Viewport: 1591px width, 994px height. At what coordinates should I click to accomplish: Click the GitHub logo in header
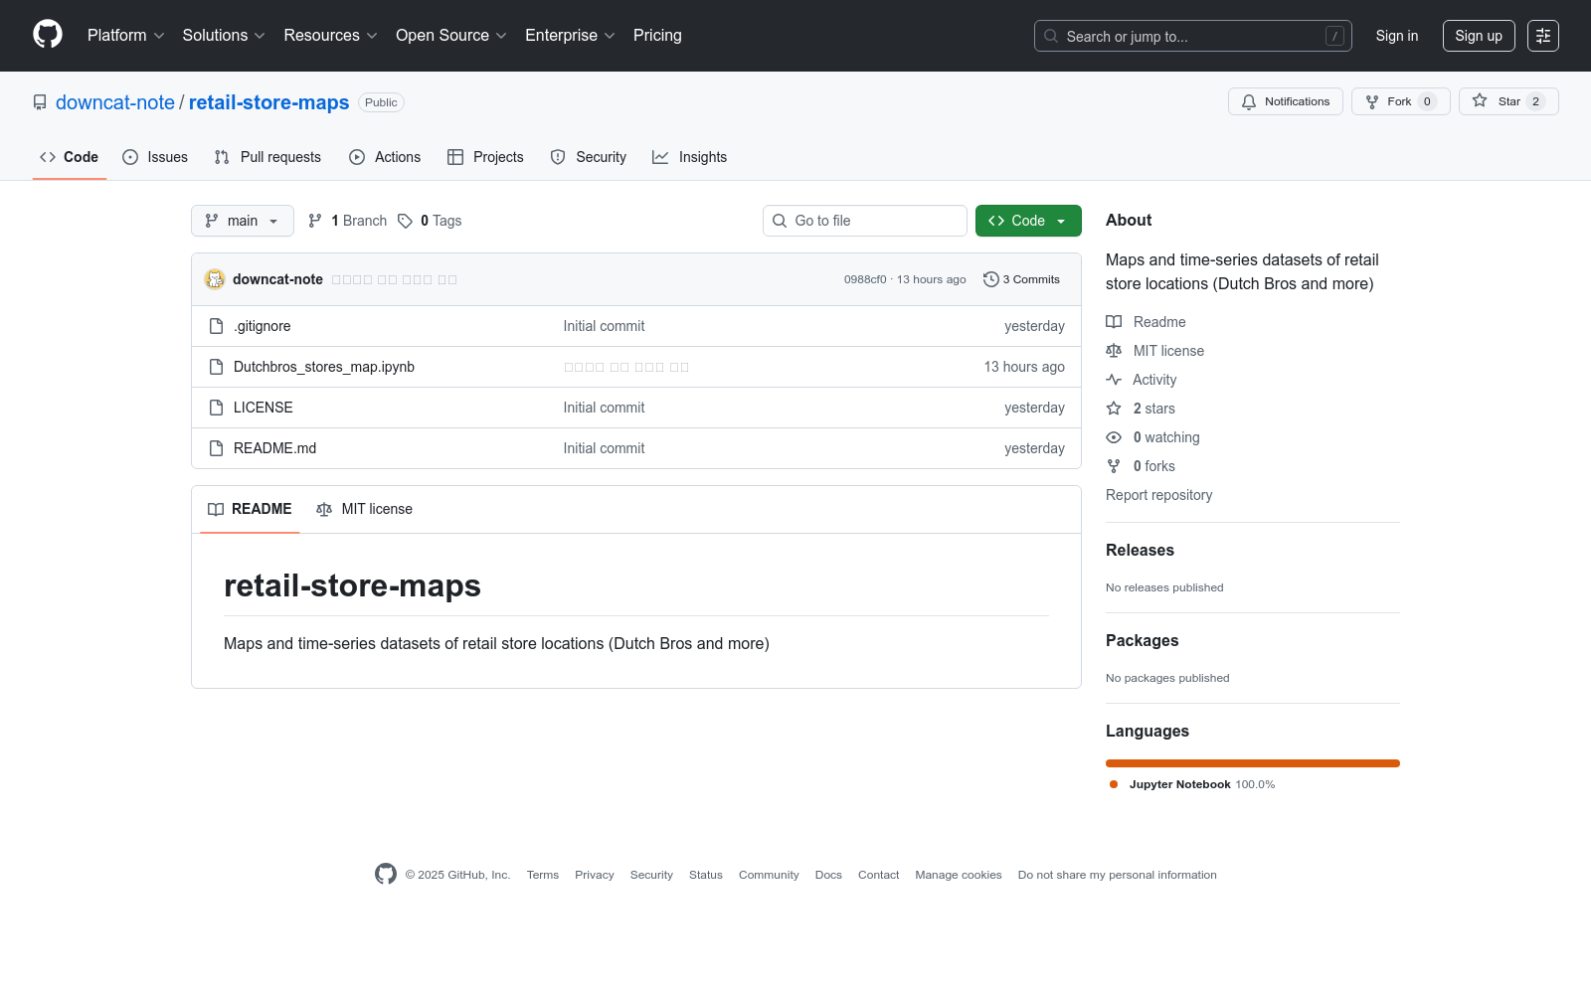pos(48,35)
